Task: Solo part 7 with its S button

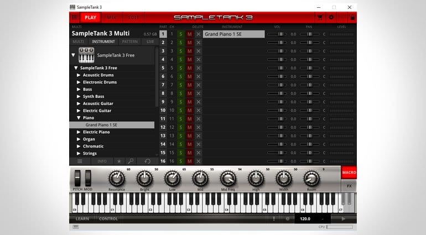Action: coord(181,85)
